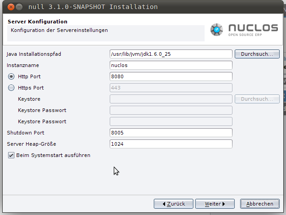Select the Https Port radio button
This screenshot has height=215, width=286.
click(x=11, y=88)
